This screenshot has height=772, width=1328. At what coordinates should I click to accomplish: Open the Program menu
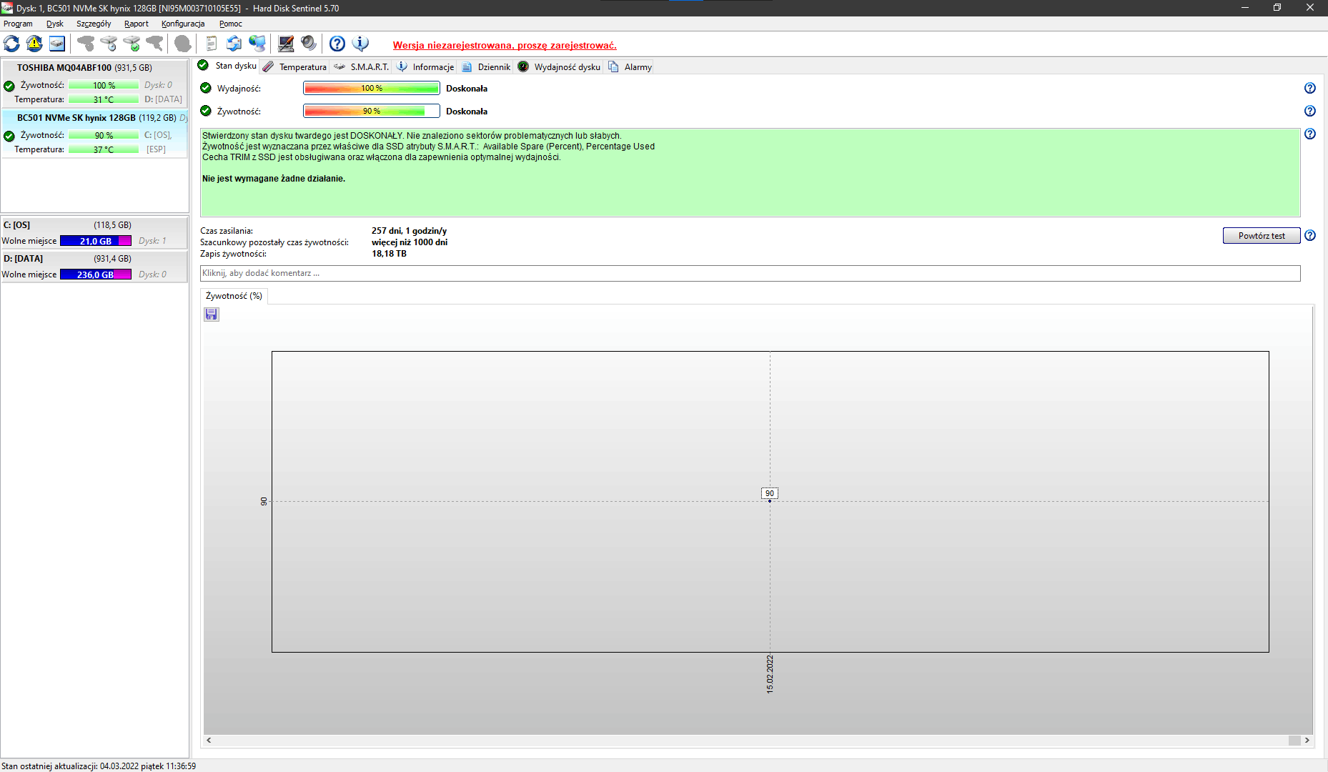point(18,24)
